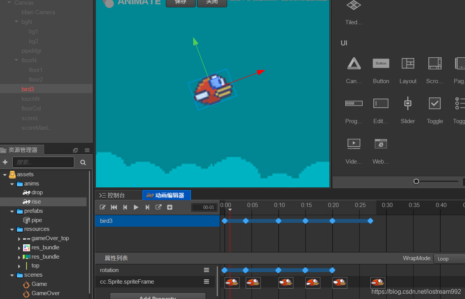Image resolution: width=465 pixels, height=299 pixels.
Task: Select the GameOver scene asset
Action: point(45,293)
